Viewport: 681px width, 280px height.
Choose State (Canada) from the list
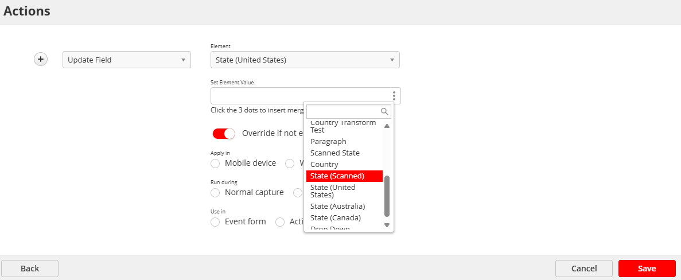[x=344, y=217]
